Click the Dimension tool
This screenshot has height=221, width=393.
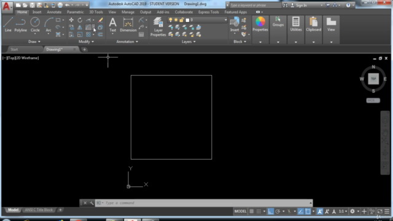click(128, 25)
